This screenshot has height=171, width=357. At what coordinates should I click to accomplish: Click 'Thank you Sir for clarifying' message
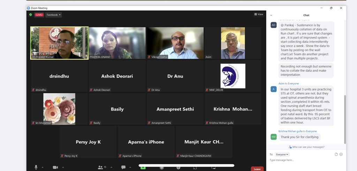[299, 137]
